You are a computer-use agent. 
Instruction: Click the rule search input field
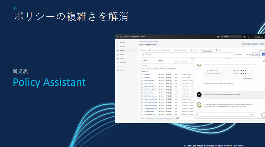click(188, 54)
